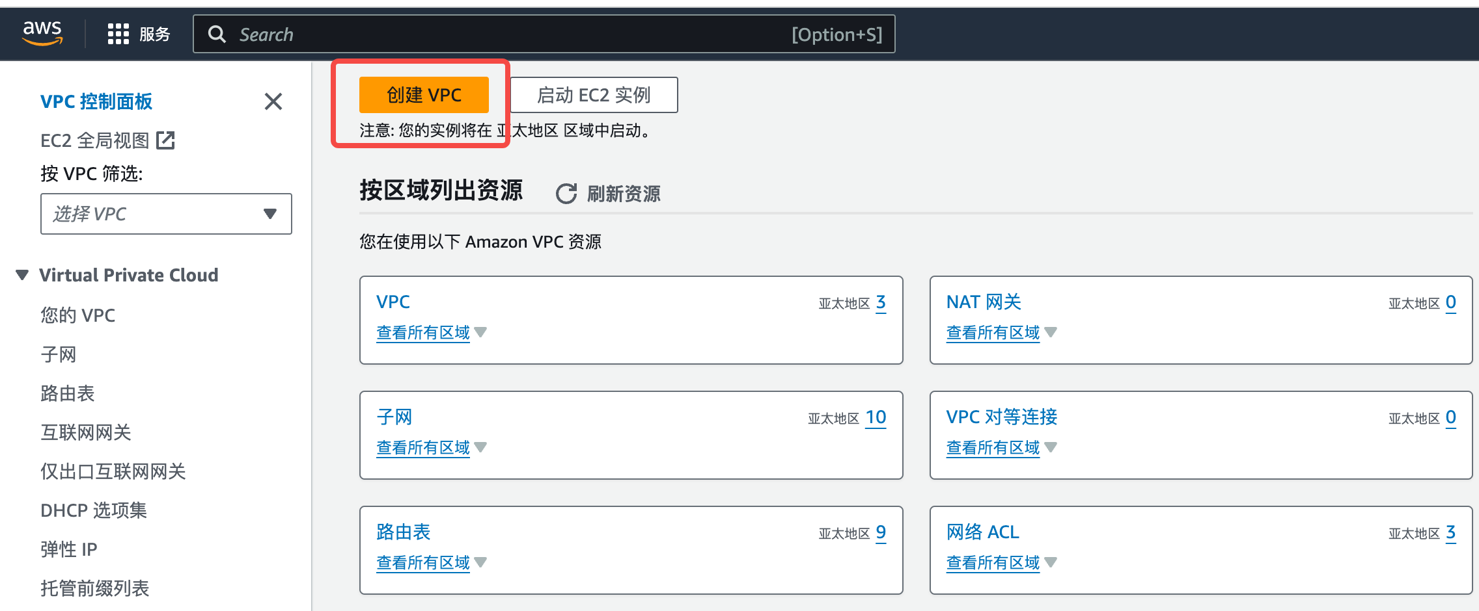Click 刷新资源 text button

(x=624, y=194)
